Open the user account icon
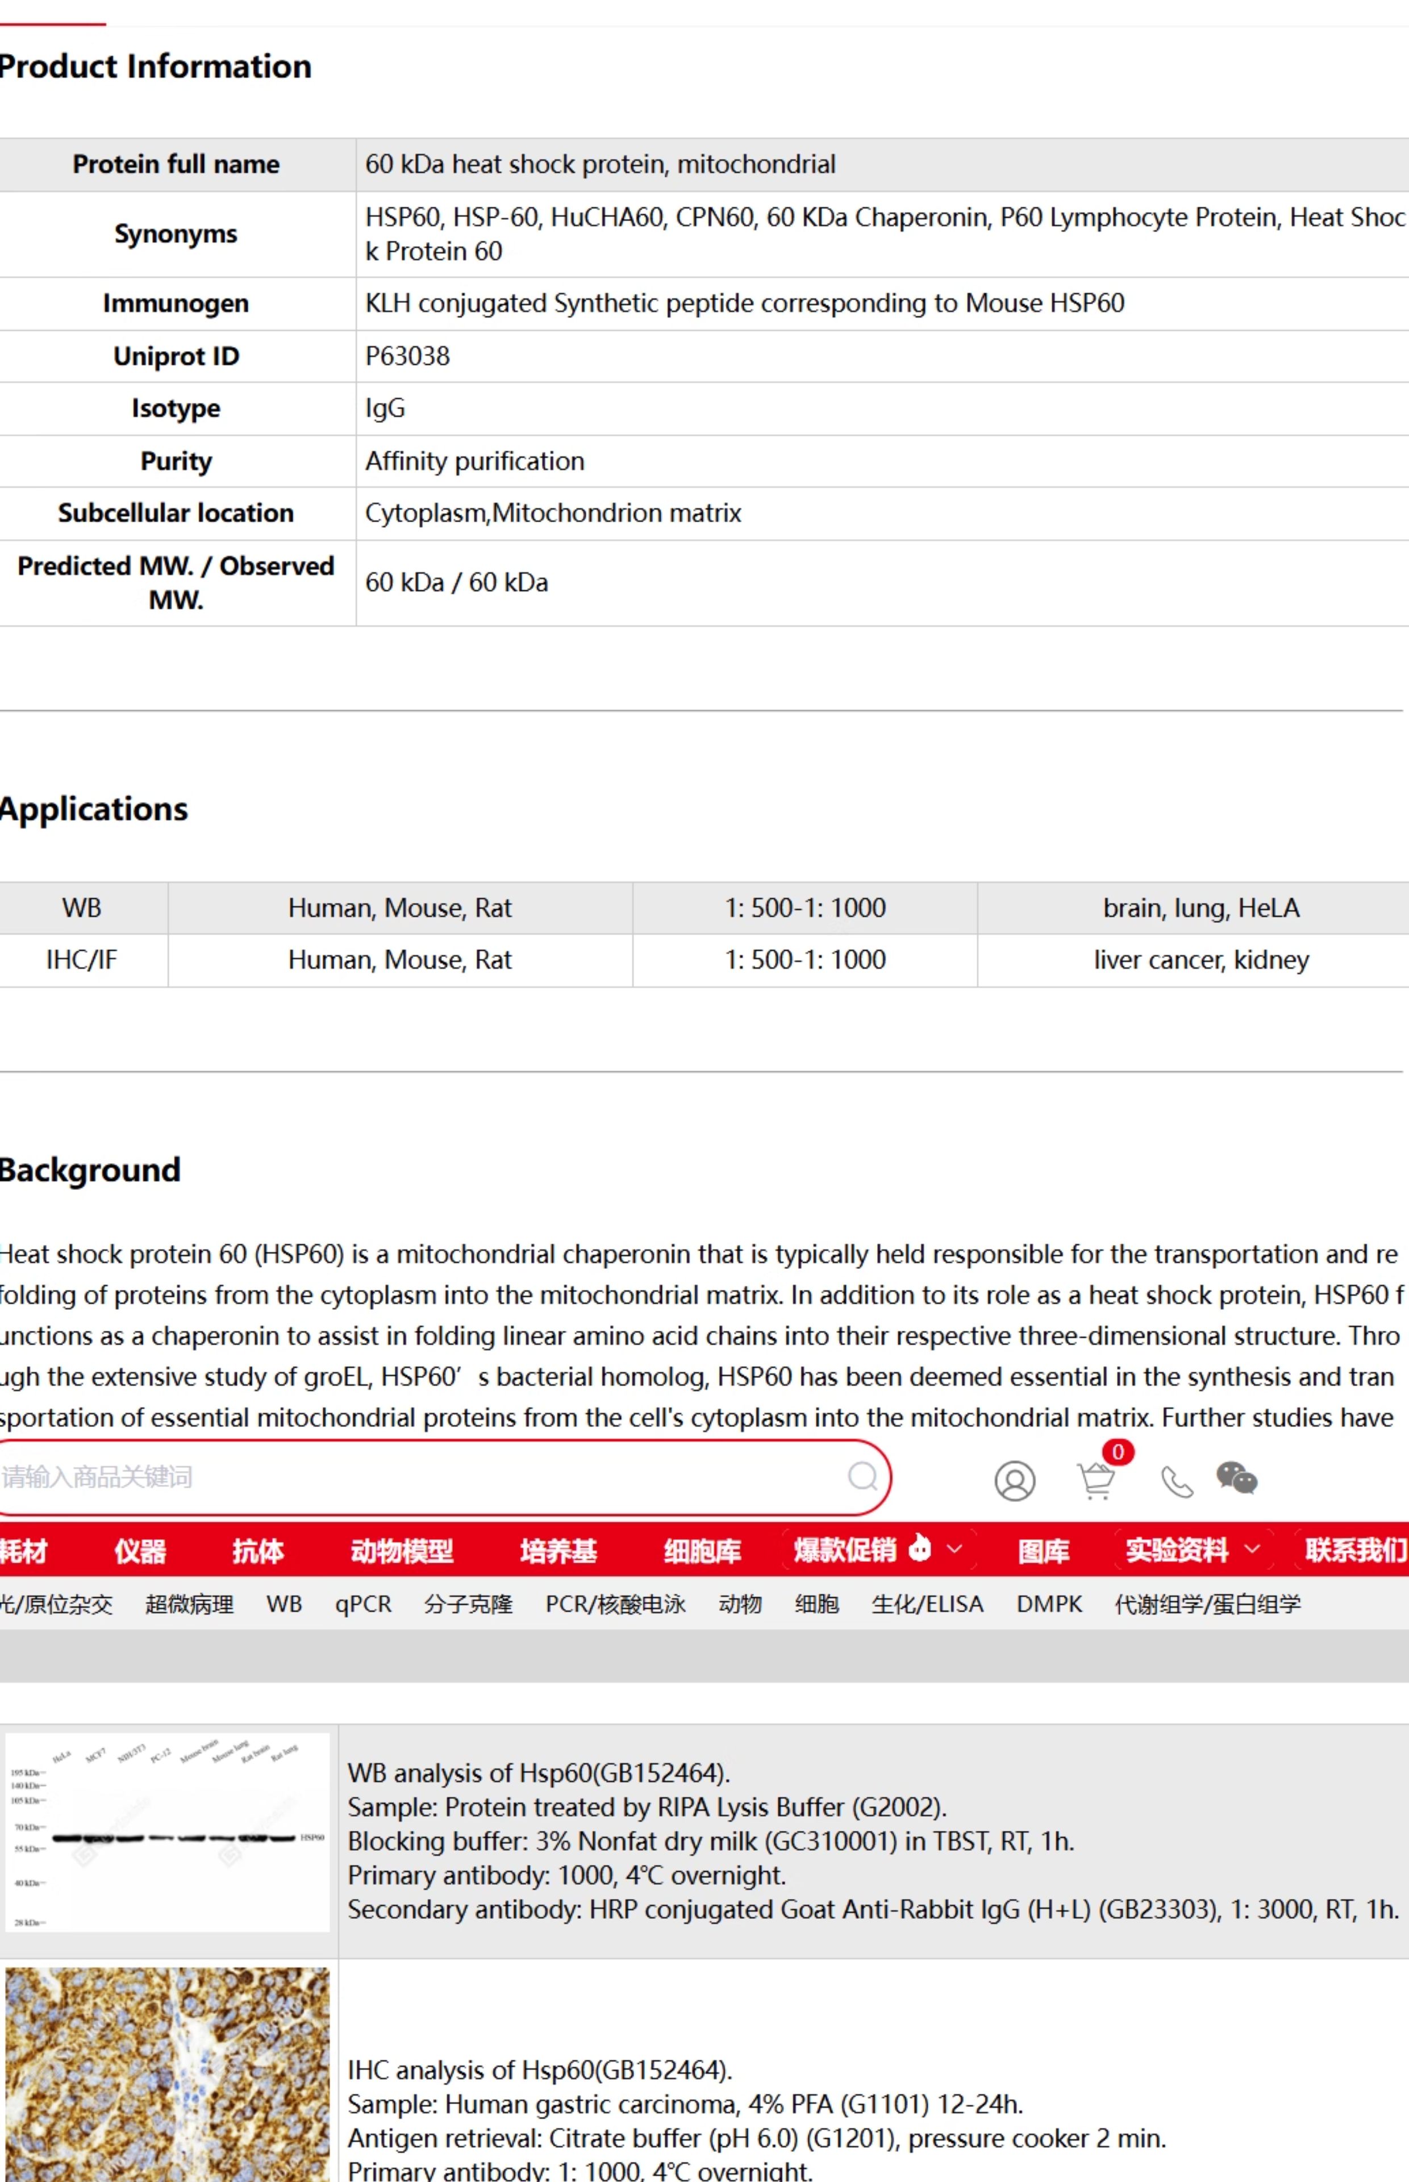Screen dimensions: 1409x2182 tap(1015, 1480)
